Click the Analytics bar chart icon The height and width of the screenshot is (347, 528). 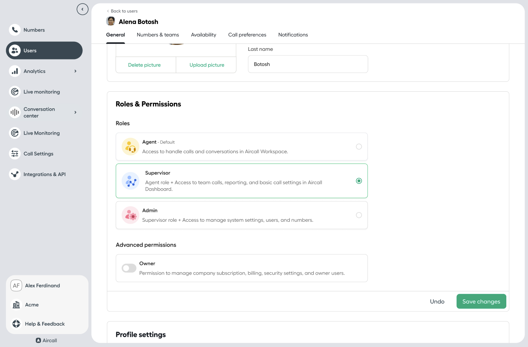[15, 71]
